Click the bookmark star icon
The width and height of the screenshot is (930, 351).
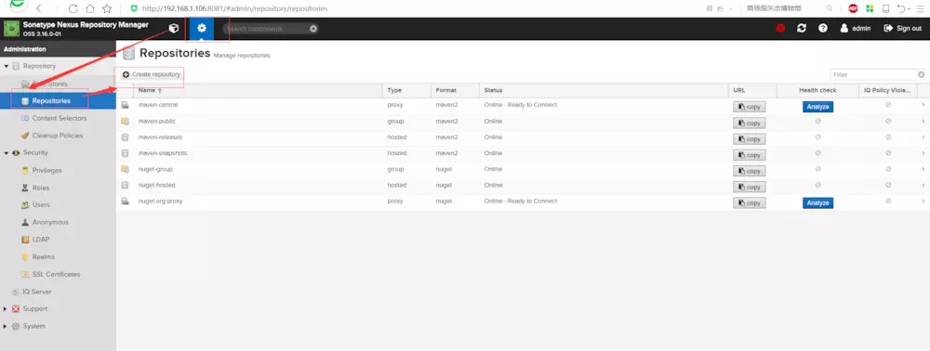click(107, 9)
